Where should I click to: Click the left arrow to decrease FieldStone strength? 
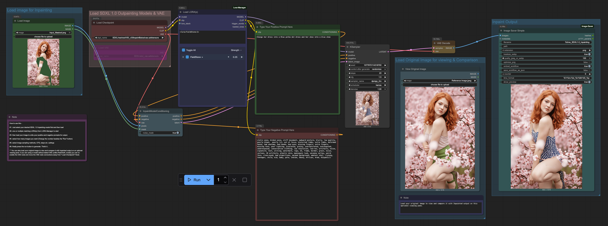(228, 57)
